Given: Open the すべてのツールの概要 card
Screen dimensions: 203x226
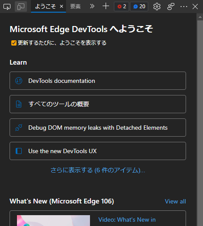Looking at the screenshot, I should [x=98, y=104].
